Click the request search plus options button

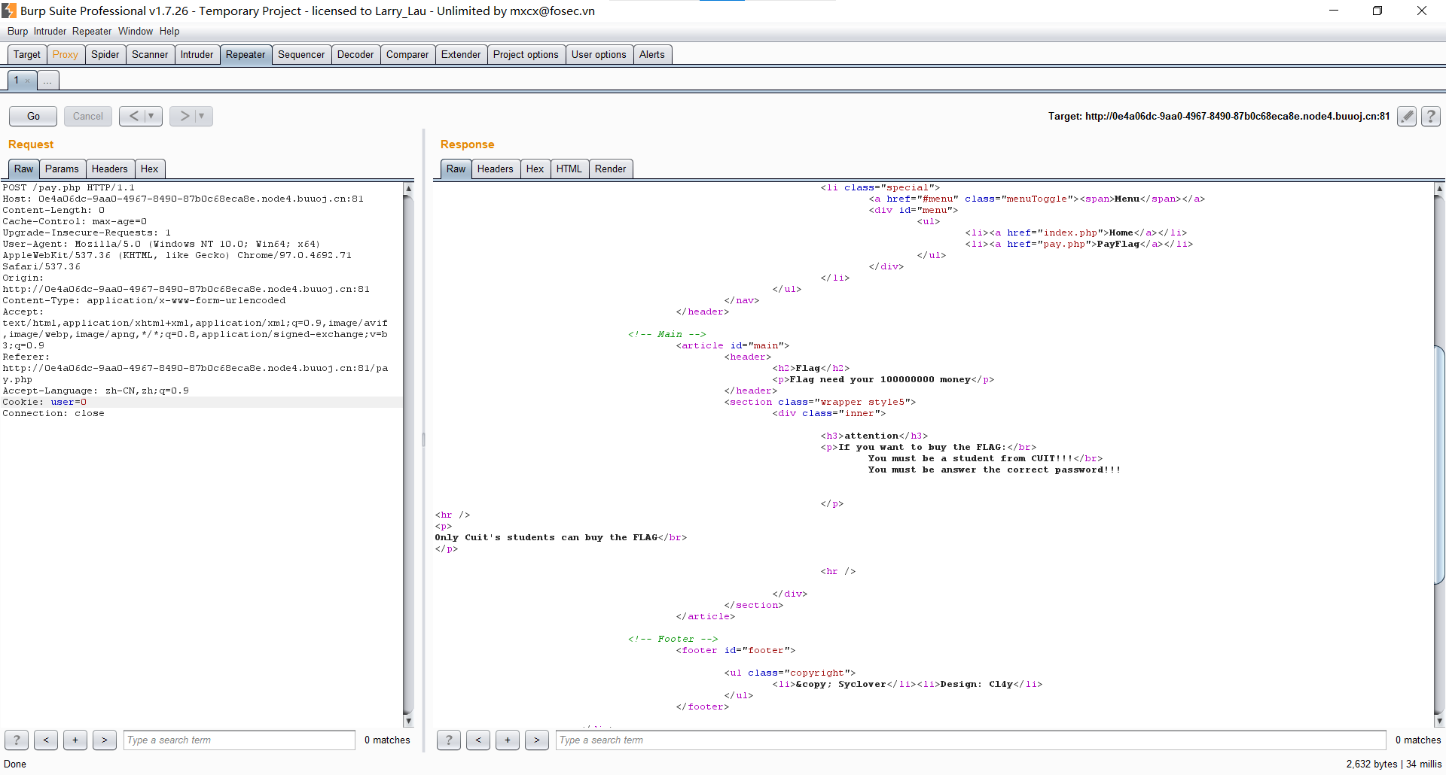click(x=75, y=740)
